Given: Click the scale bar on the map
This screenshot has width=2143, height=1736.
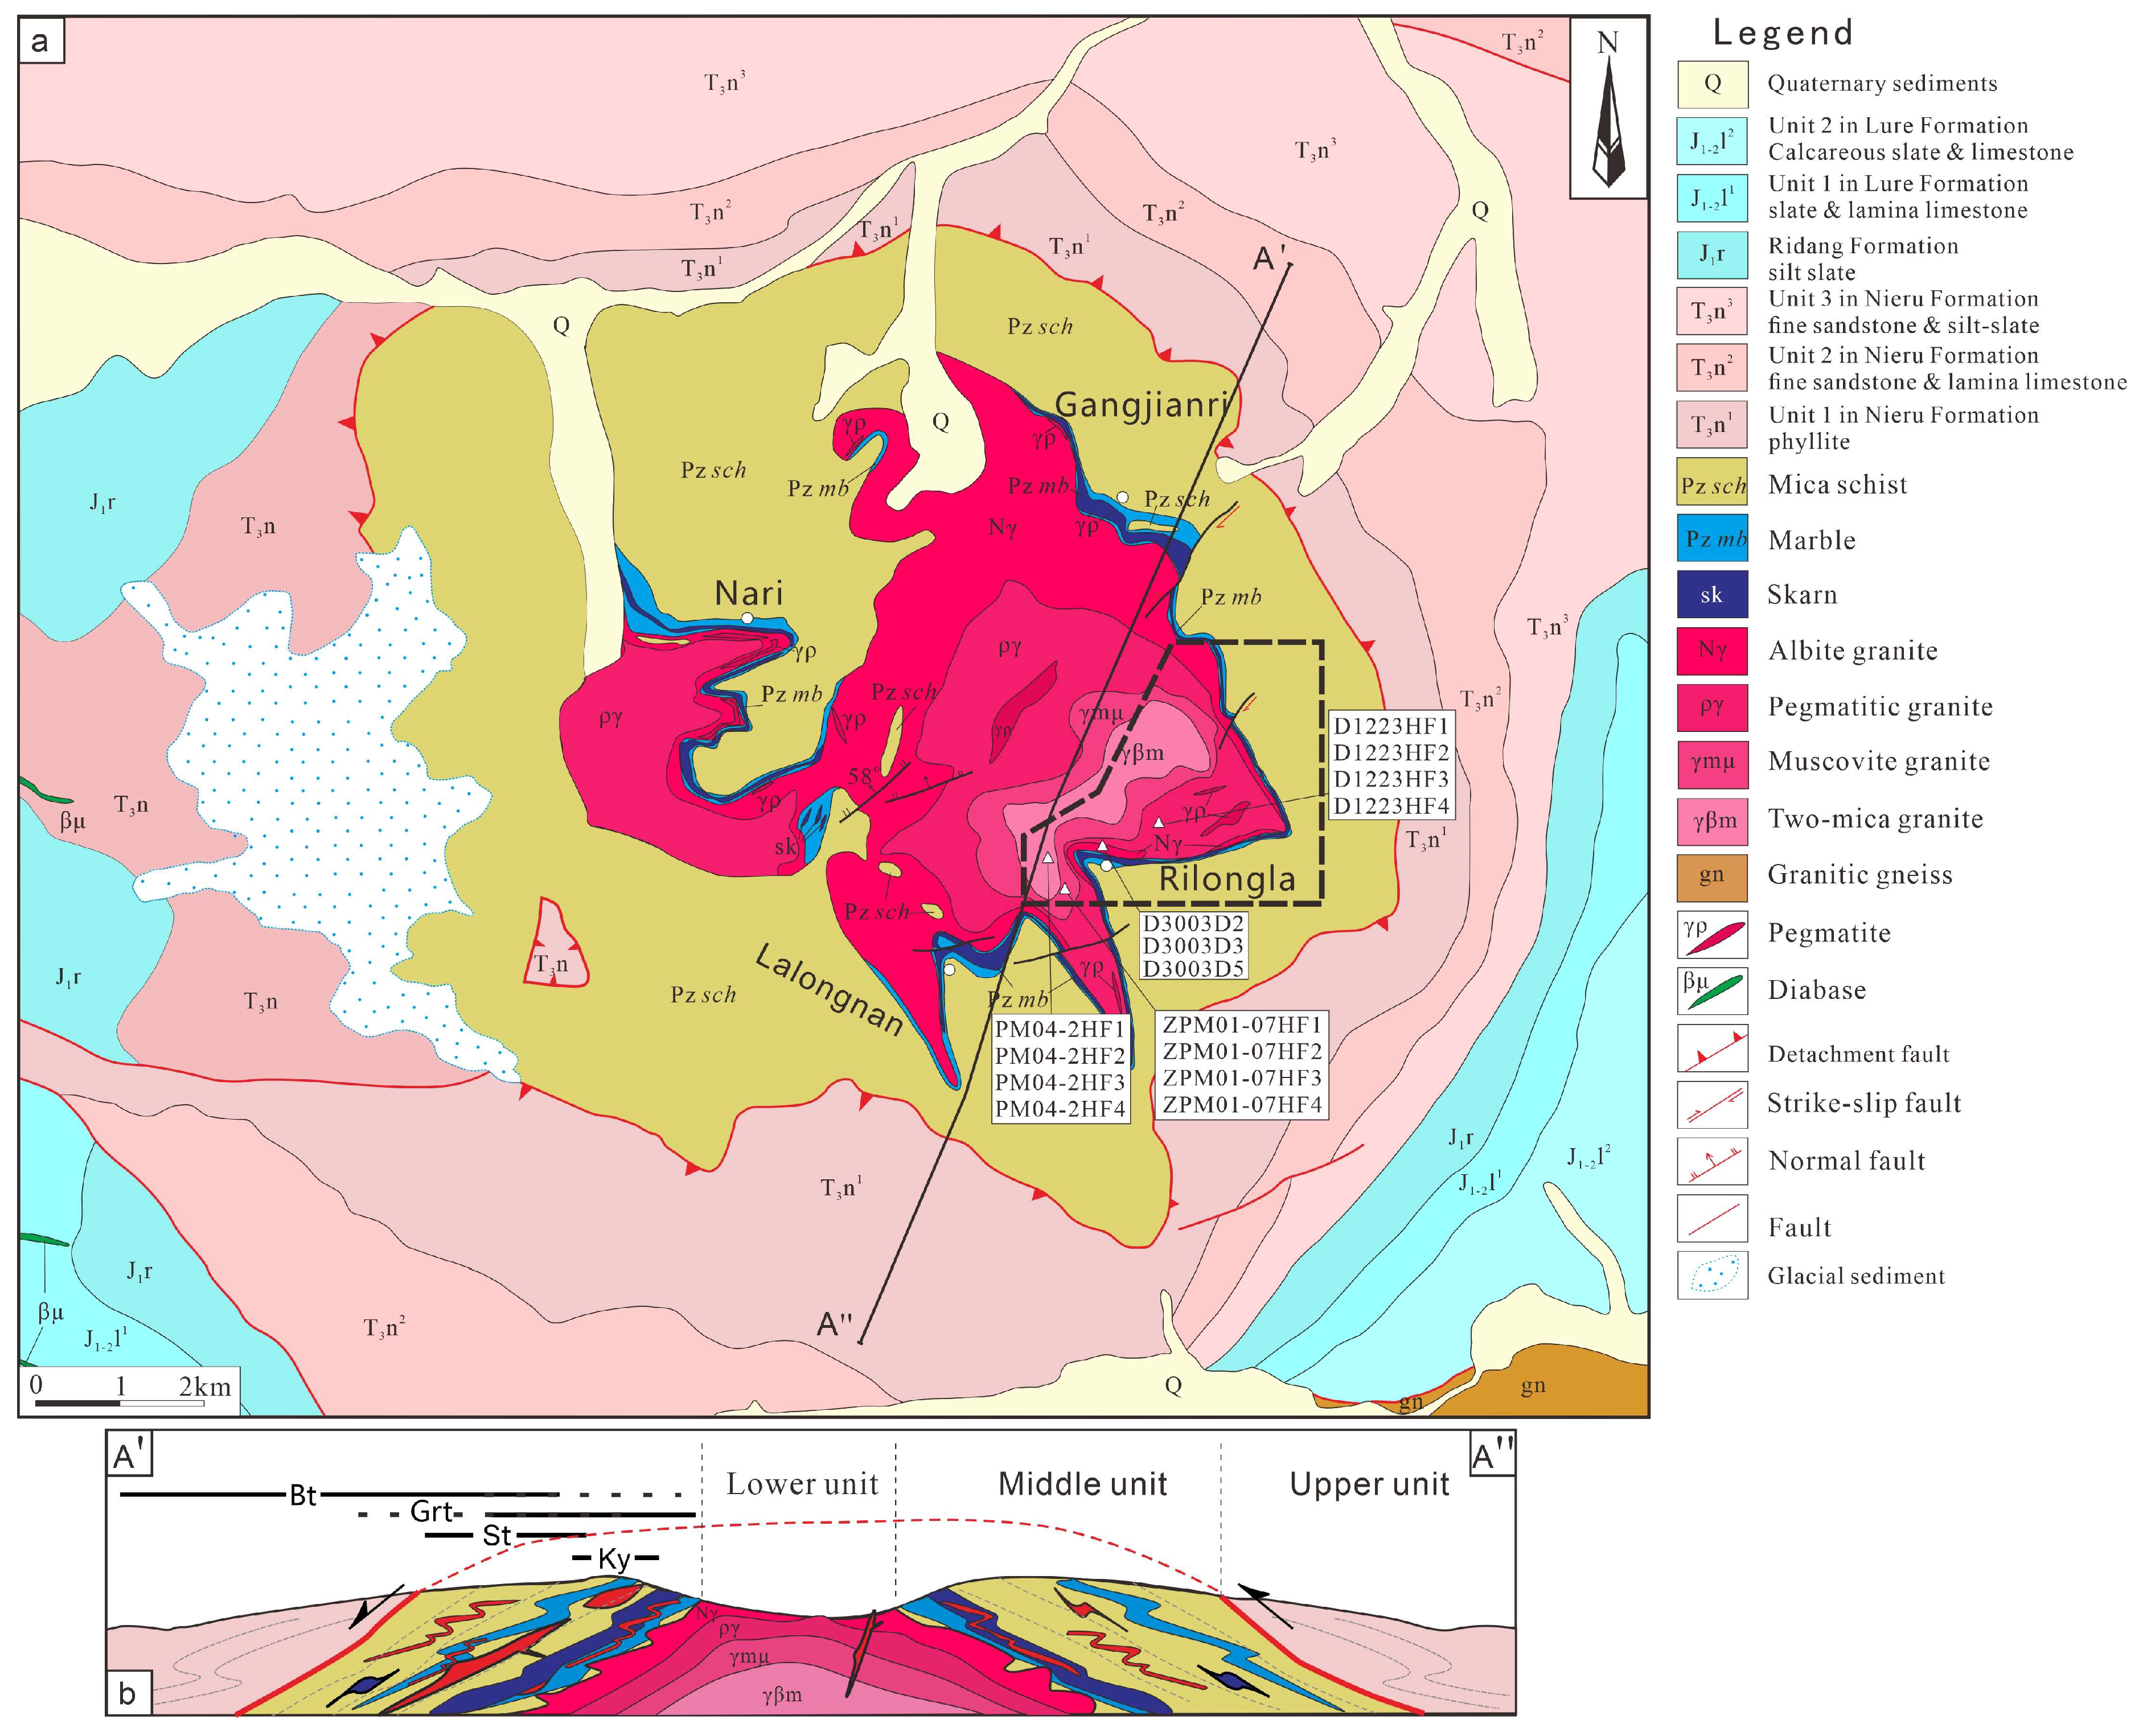Looking at the screenshot, I should click(x=120, y=1402).
